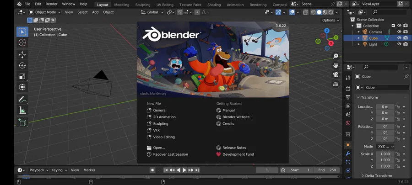This screenshot has height=185, width=412.
Task: Select the Rotate tool
Action: point(22,65)
